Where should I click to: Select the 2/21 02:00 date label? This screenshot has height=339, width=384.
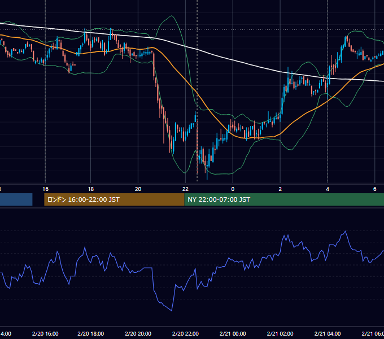(280, 333)
